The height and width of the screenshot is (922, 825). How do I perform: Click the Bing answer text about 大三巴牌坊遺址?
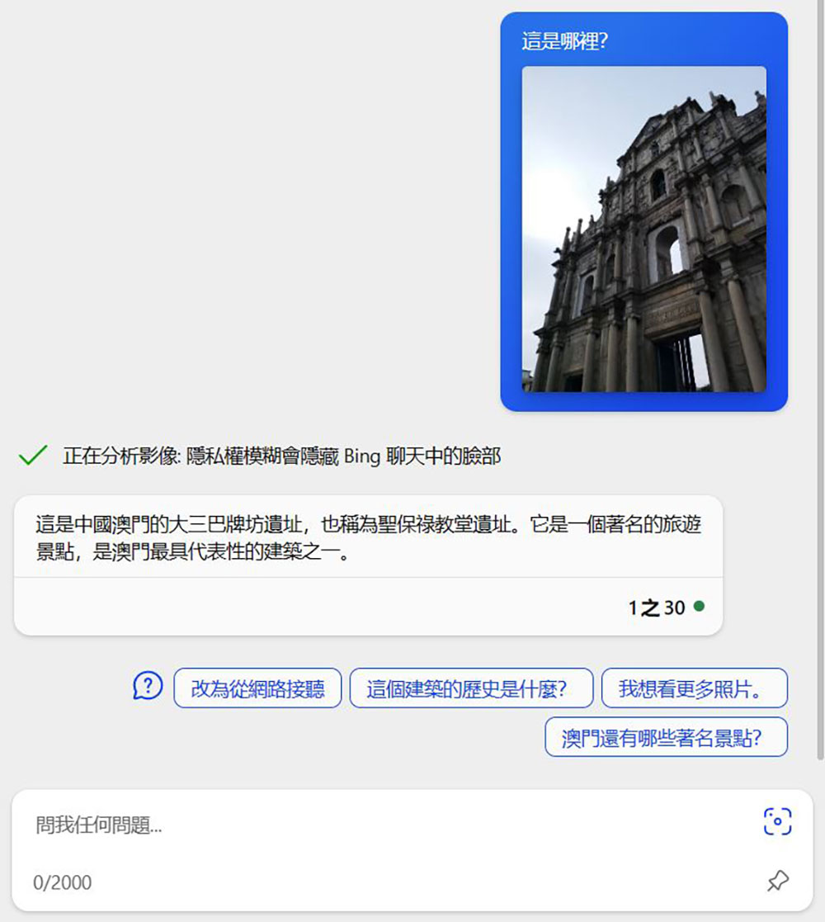(x=368, y=537)
